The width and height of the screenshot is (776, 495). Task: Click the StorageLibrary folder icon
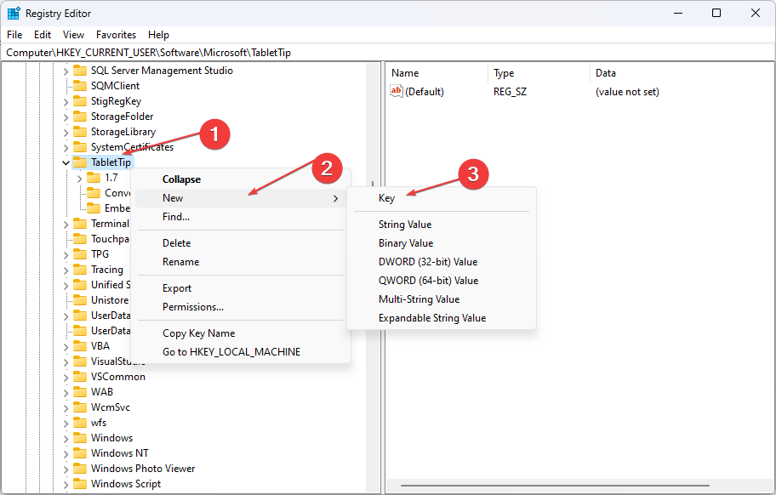point(80,132)
